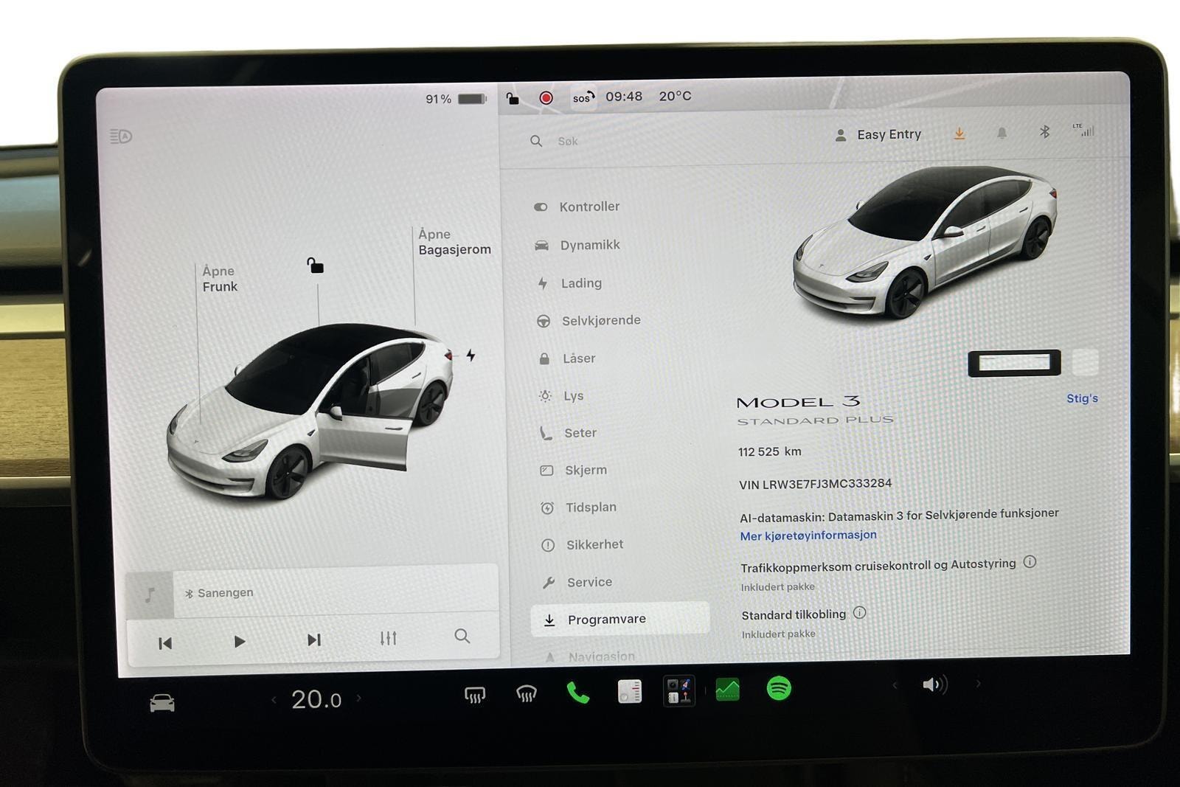1180x787 pixels.
Task: Toggle the rear defrost icon
Action: 475,695
